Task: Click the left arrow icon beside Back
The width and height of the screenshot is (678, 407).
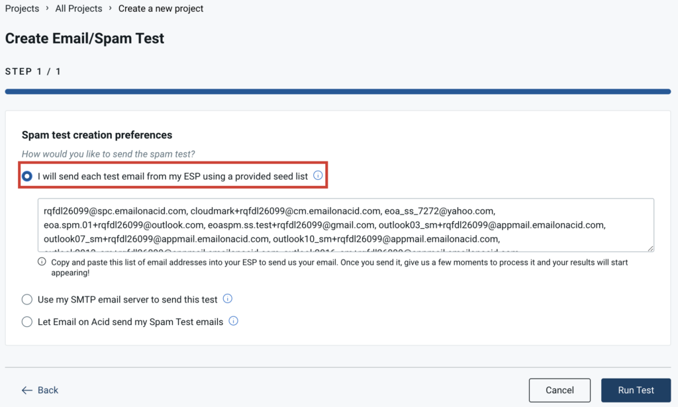Action: [26, 390]
